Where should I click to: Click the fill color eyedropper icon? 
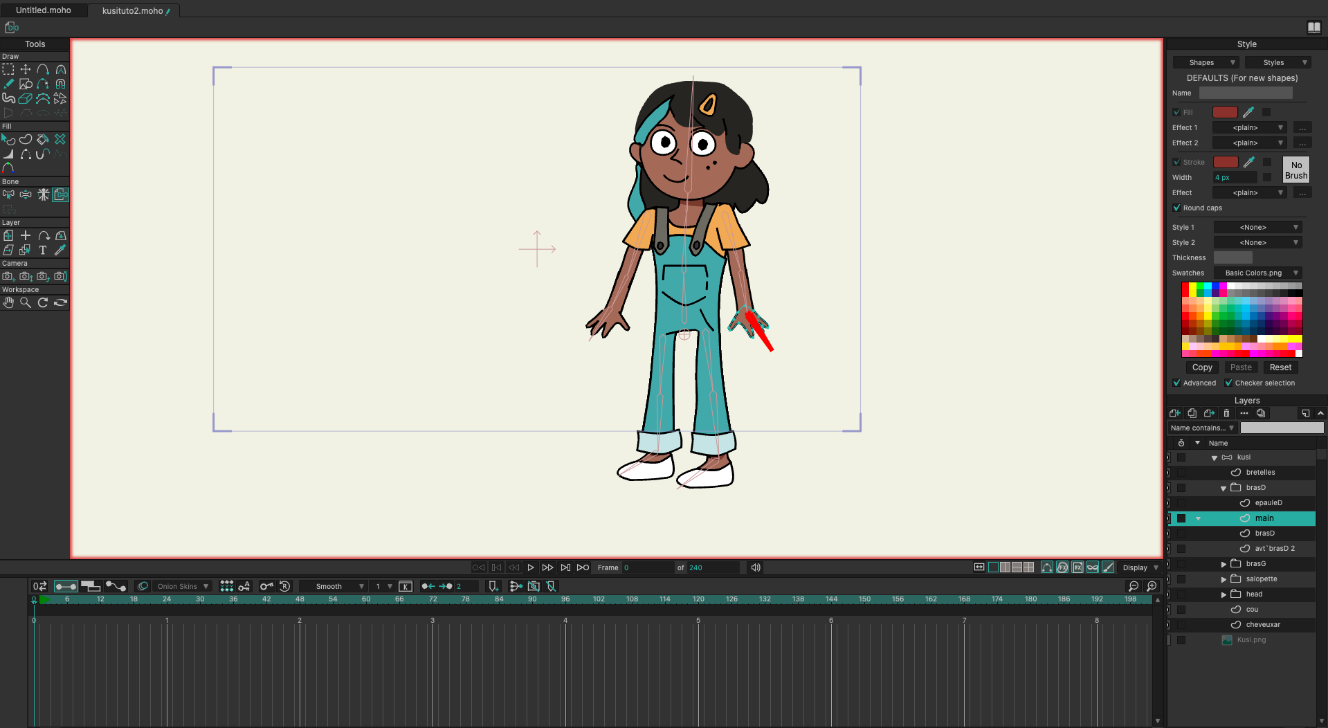[x=1248, y=112]
